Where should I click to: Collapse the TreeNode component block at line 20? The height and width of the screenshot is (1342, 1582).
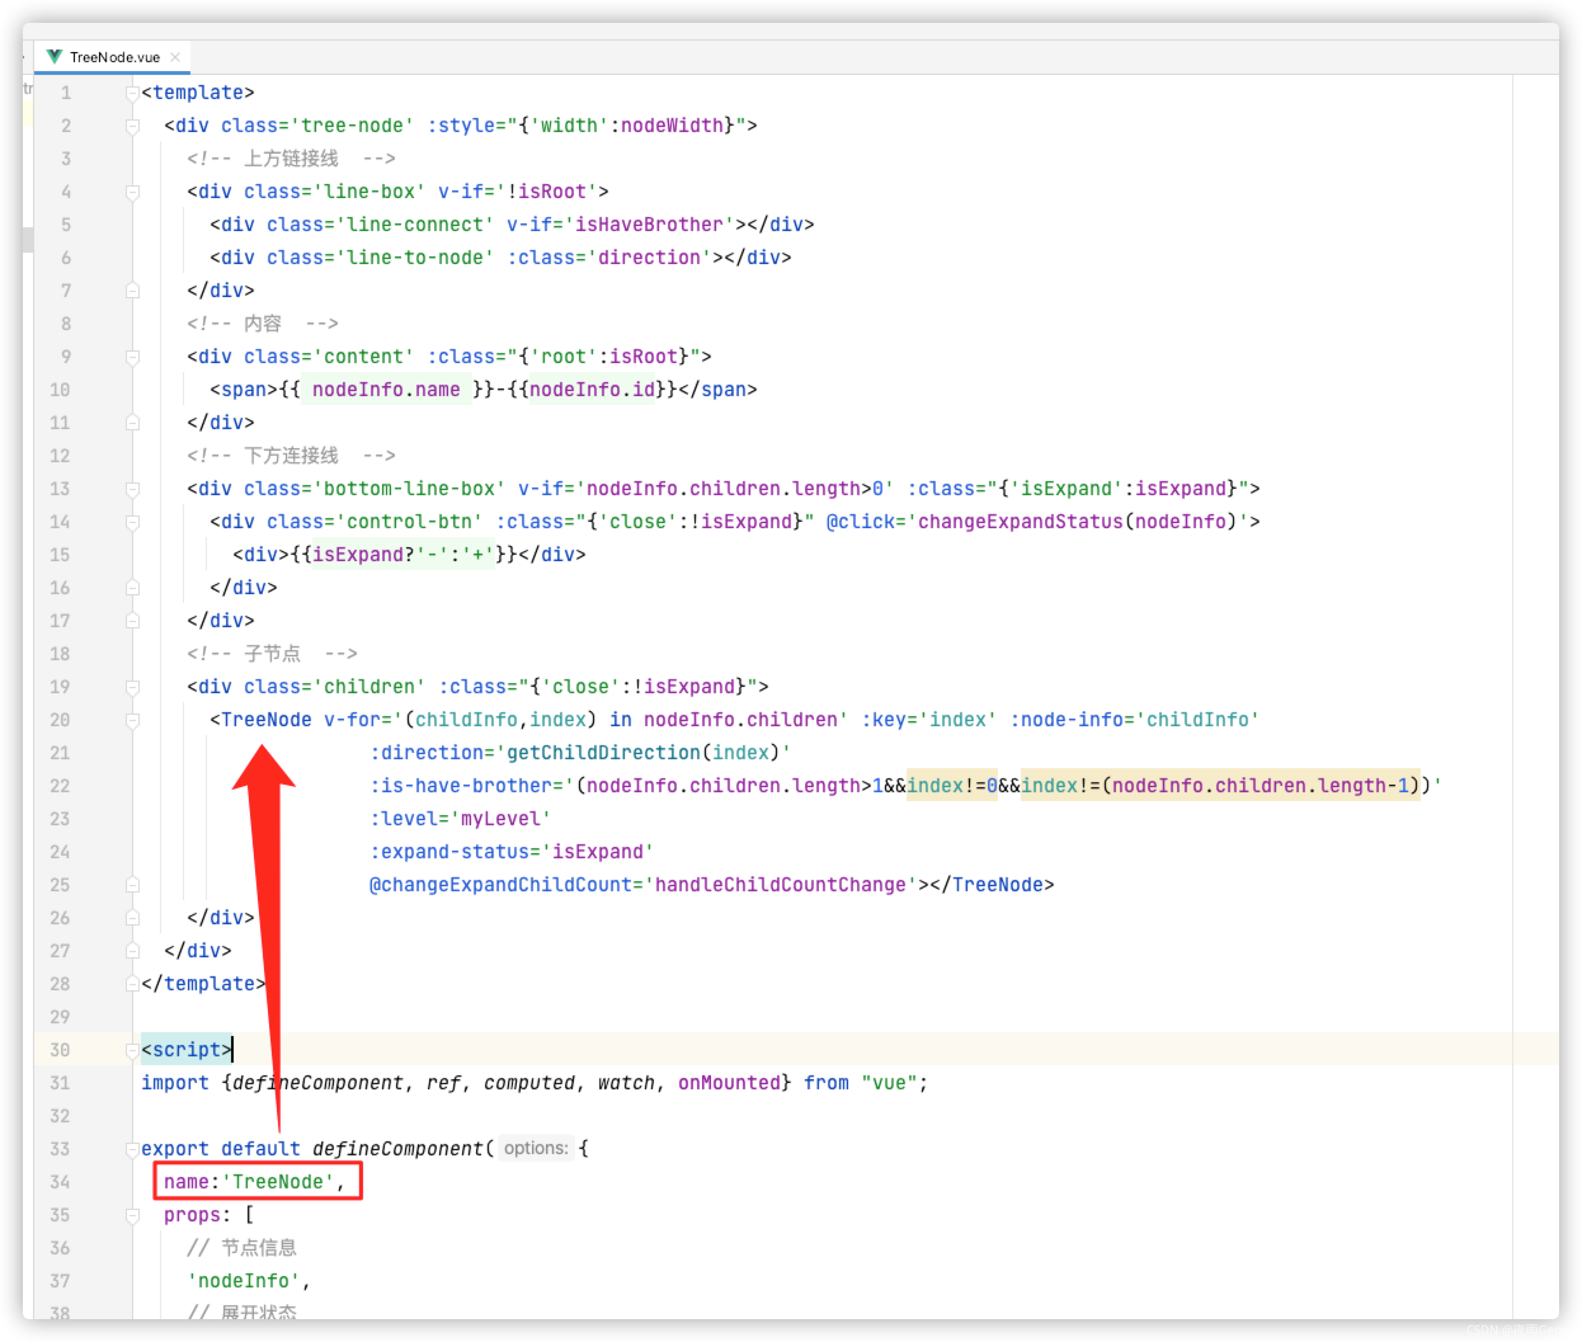[133, 720]
